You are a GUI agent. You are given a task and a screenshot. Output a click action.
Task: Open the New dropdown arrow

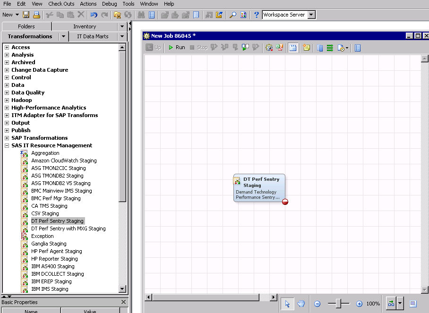click(x=17, y=15)
